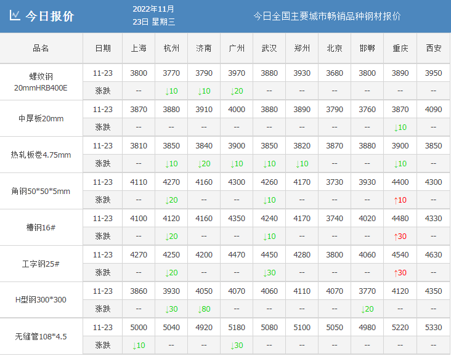Click the green ↓30 arrow in 无缝管 广州 cell

232,346
